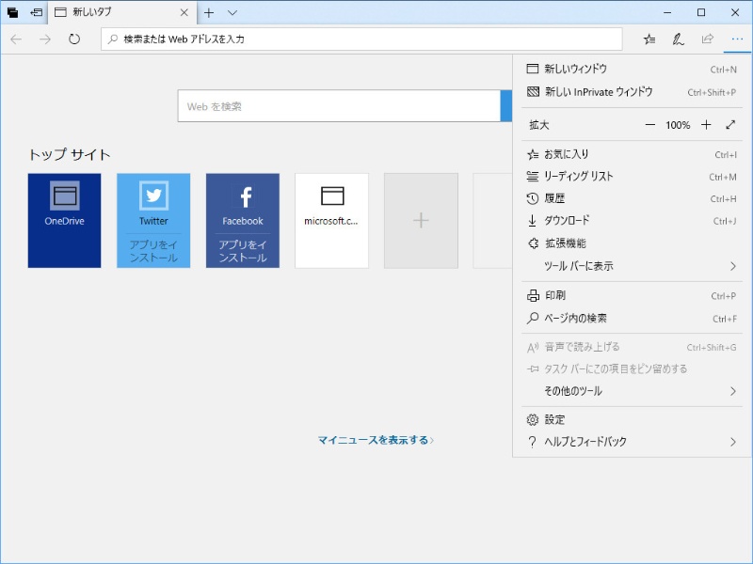The height and width of the screenshot is (564, 753).
Task: Choose ダウンロード in the menu
Action: pyautogui.click(x=567, y=221)
